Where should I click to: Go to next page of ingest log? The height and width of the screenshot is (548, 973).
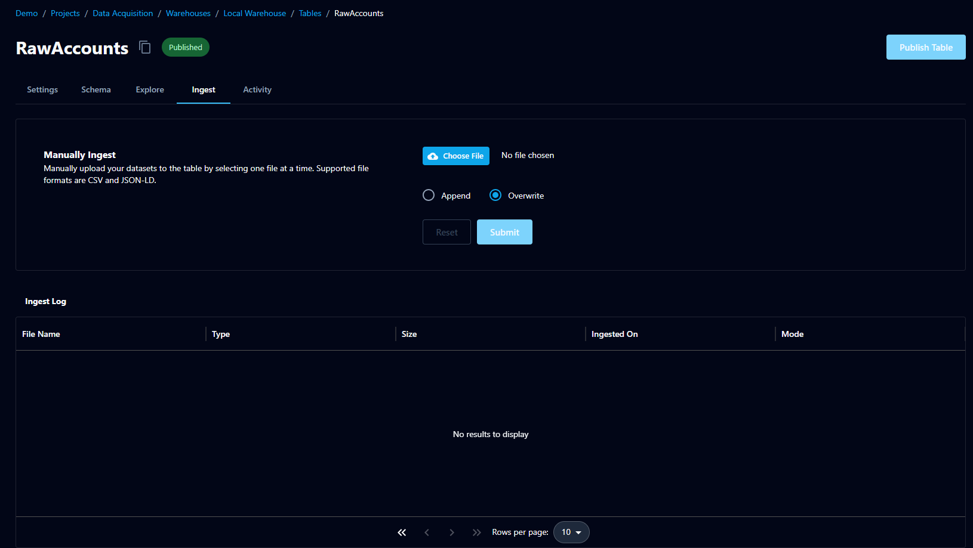pyautogui.click(x=452, y=532)
